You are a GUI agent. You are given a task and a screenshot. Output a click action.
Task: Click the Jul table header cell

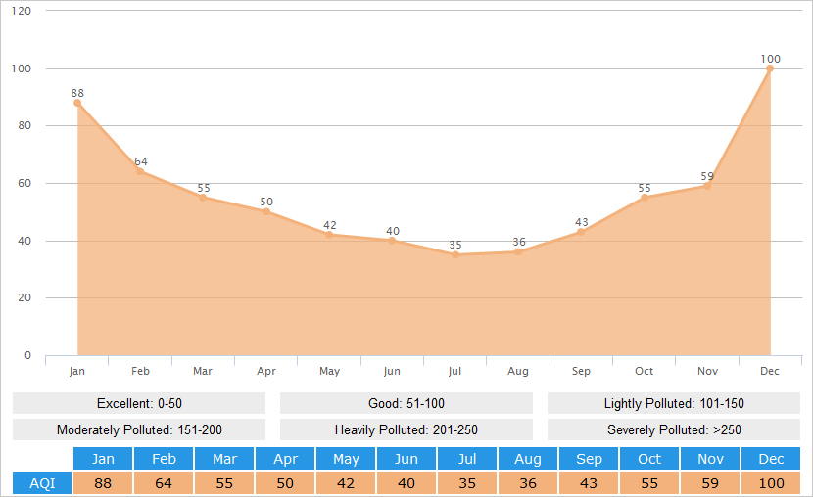[467, 459]
